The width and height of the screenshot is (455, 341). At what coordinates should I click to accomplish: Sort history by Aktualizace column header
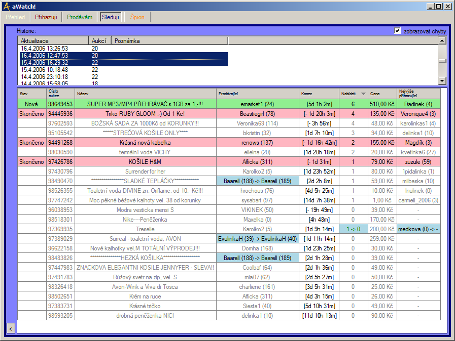(x=53, y=40)
